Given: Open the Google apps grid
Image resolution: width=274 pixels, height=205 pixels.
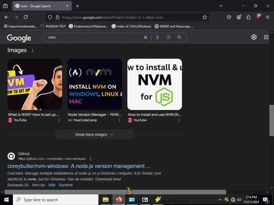Looking at the screenshot, I should tap(266, 37).
